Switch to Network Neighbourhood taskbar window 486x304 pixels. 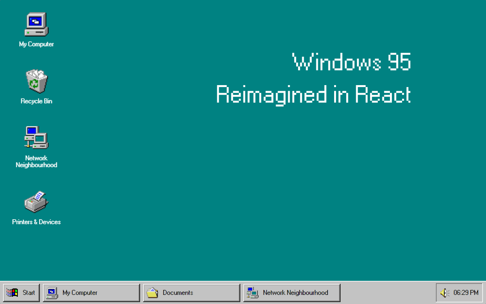[x=292, y=293]
